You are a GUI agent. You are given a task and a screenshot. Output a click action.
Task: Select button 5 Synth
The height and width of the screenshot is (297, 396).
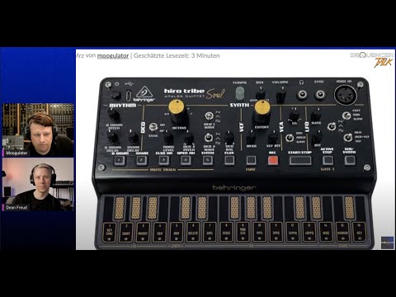[208, 160]
